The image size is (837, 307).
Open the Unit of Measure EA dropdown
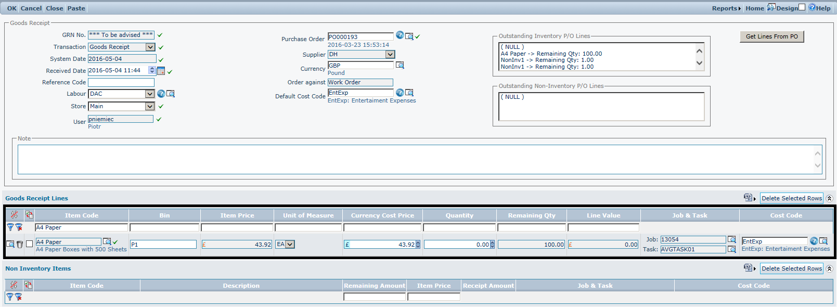tap(290, 244)
